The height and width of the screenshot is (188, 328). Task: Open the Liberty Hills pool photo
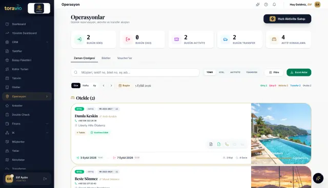pos(281,134)
